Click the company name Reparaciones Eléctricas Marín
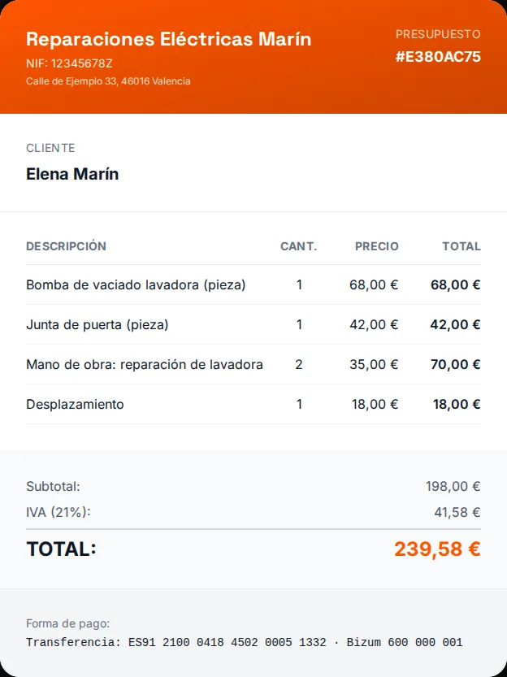Viewport: 507px width, 677px height. click(x=168, y=39)
